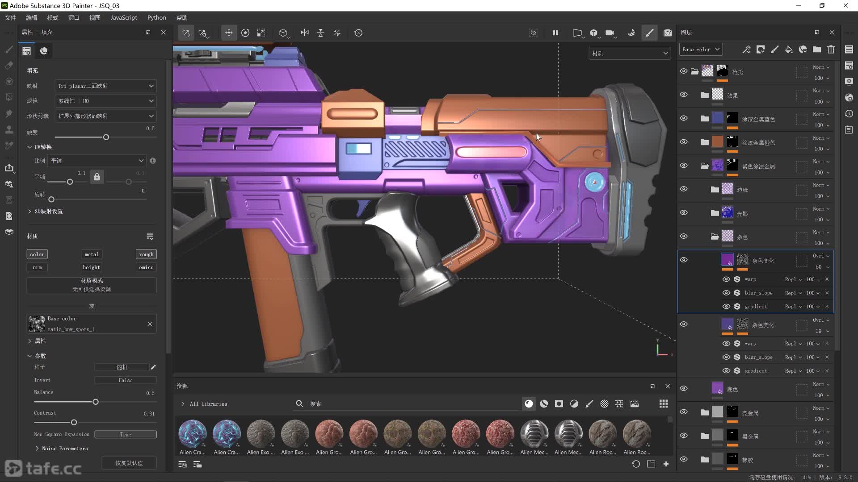The height and width of the screenshot is (482, 858).
Task: Click the add effect wand icon
Action: coord(746,50)
